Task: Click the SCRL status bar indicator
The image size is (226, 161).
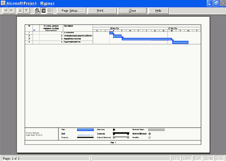Action: point(208,159)
